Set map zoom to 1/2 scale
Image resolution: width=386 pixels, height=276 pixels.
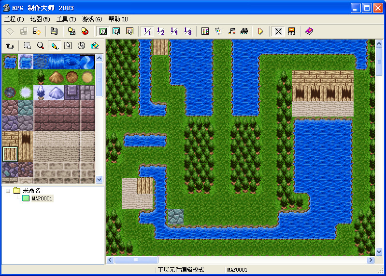tap(161, 31)
